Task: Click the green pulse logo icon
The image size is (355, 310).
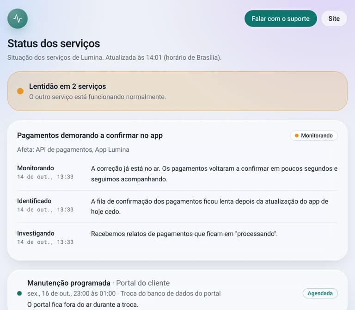Action: [18, 19]
